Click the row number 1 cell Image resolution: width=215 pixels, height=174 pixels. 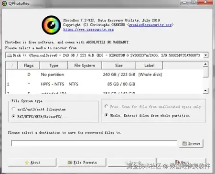[x=8, y=84]
